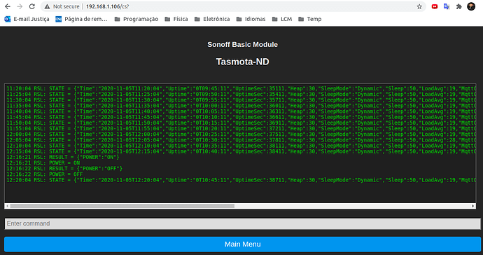The image size is (483, 255).
Task: Click the Main Menu button
Action: coord(242,244)
